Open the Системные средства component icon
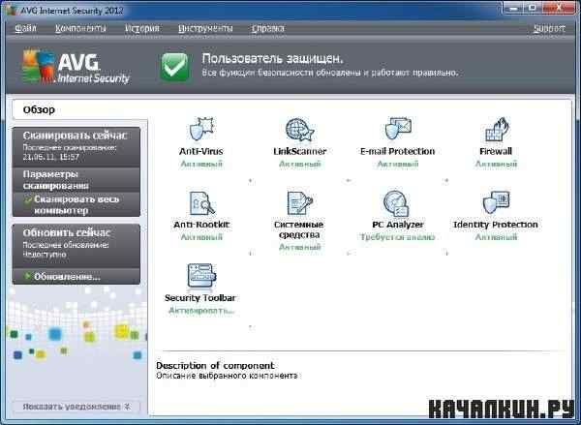Screen dimensions: 581x425 [x=300, y=202]
